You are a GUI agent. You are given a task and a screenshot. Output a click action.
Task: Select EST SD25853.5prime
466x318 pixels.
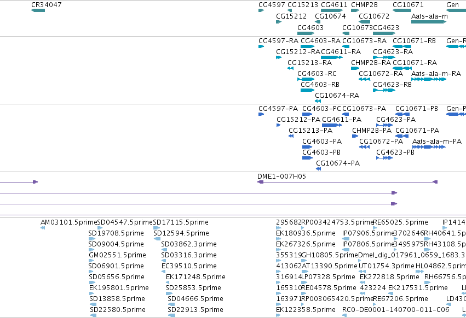coord(169,293)
